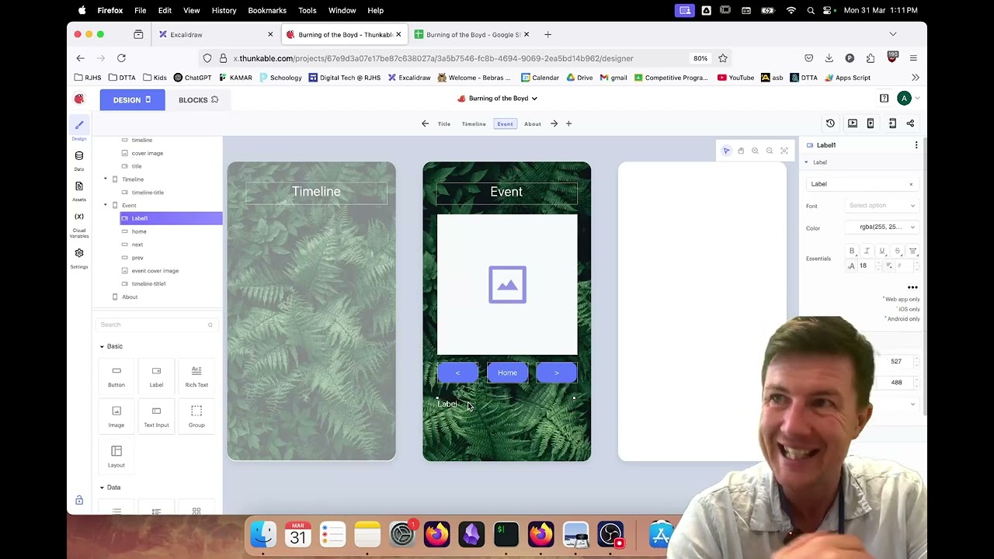This screenshot has width=994, height=559.
Task: Click the lock icon in left sidebar
Action: click(x=79, y=501)
